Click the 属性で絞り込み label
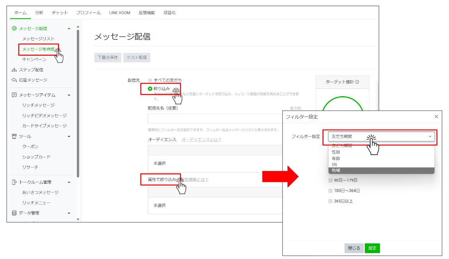The width and height of the screenshot is (449, 259). [162, 179]
